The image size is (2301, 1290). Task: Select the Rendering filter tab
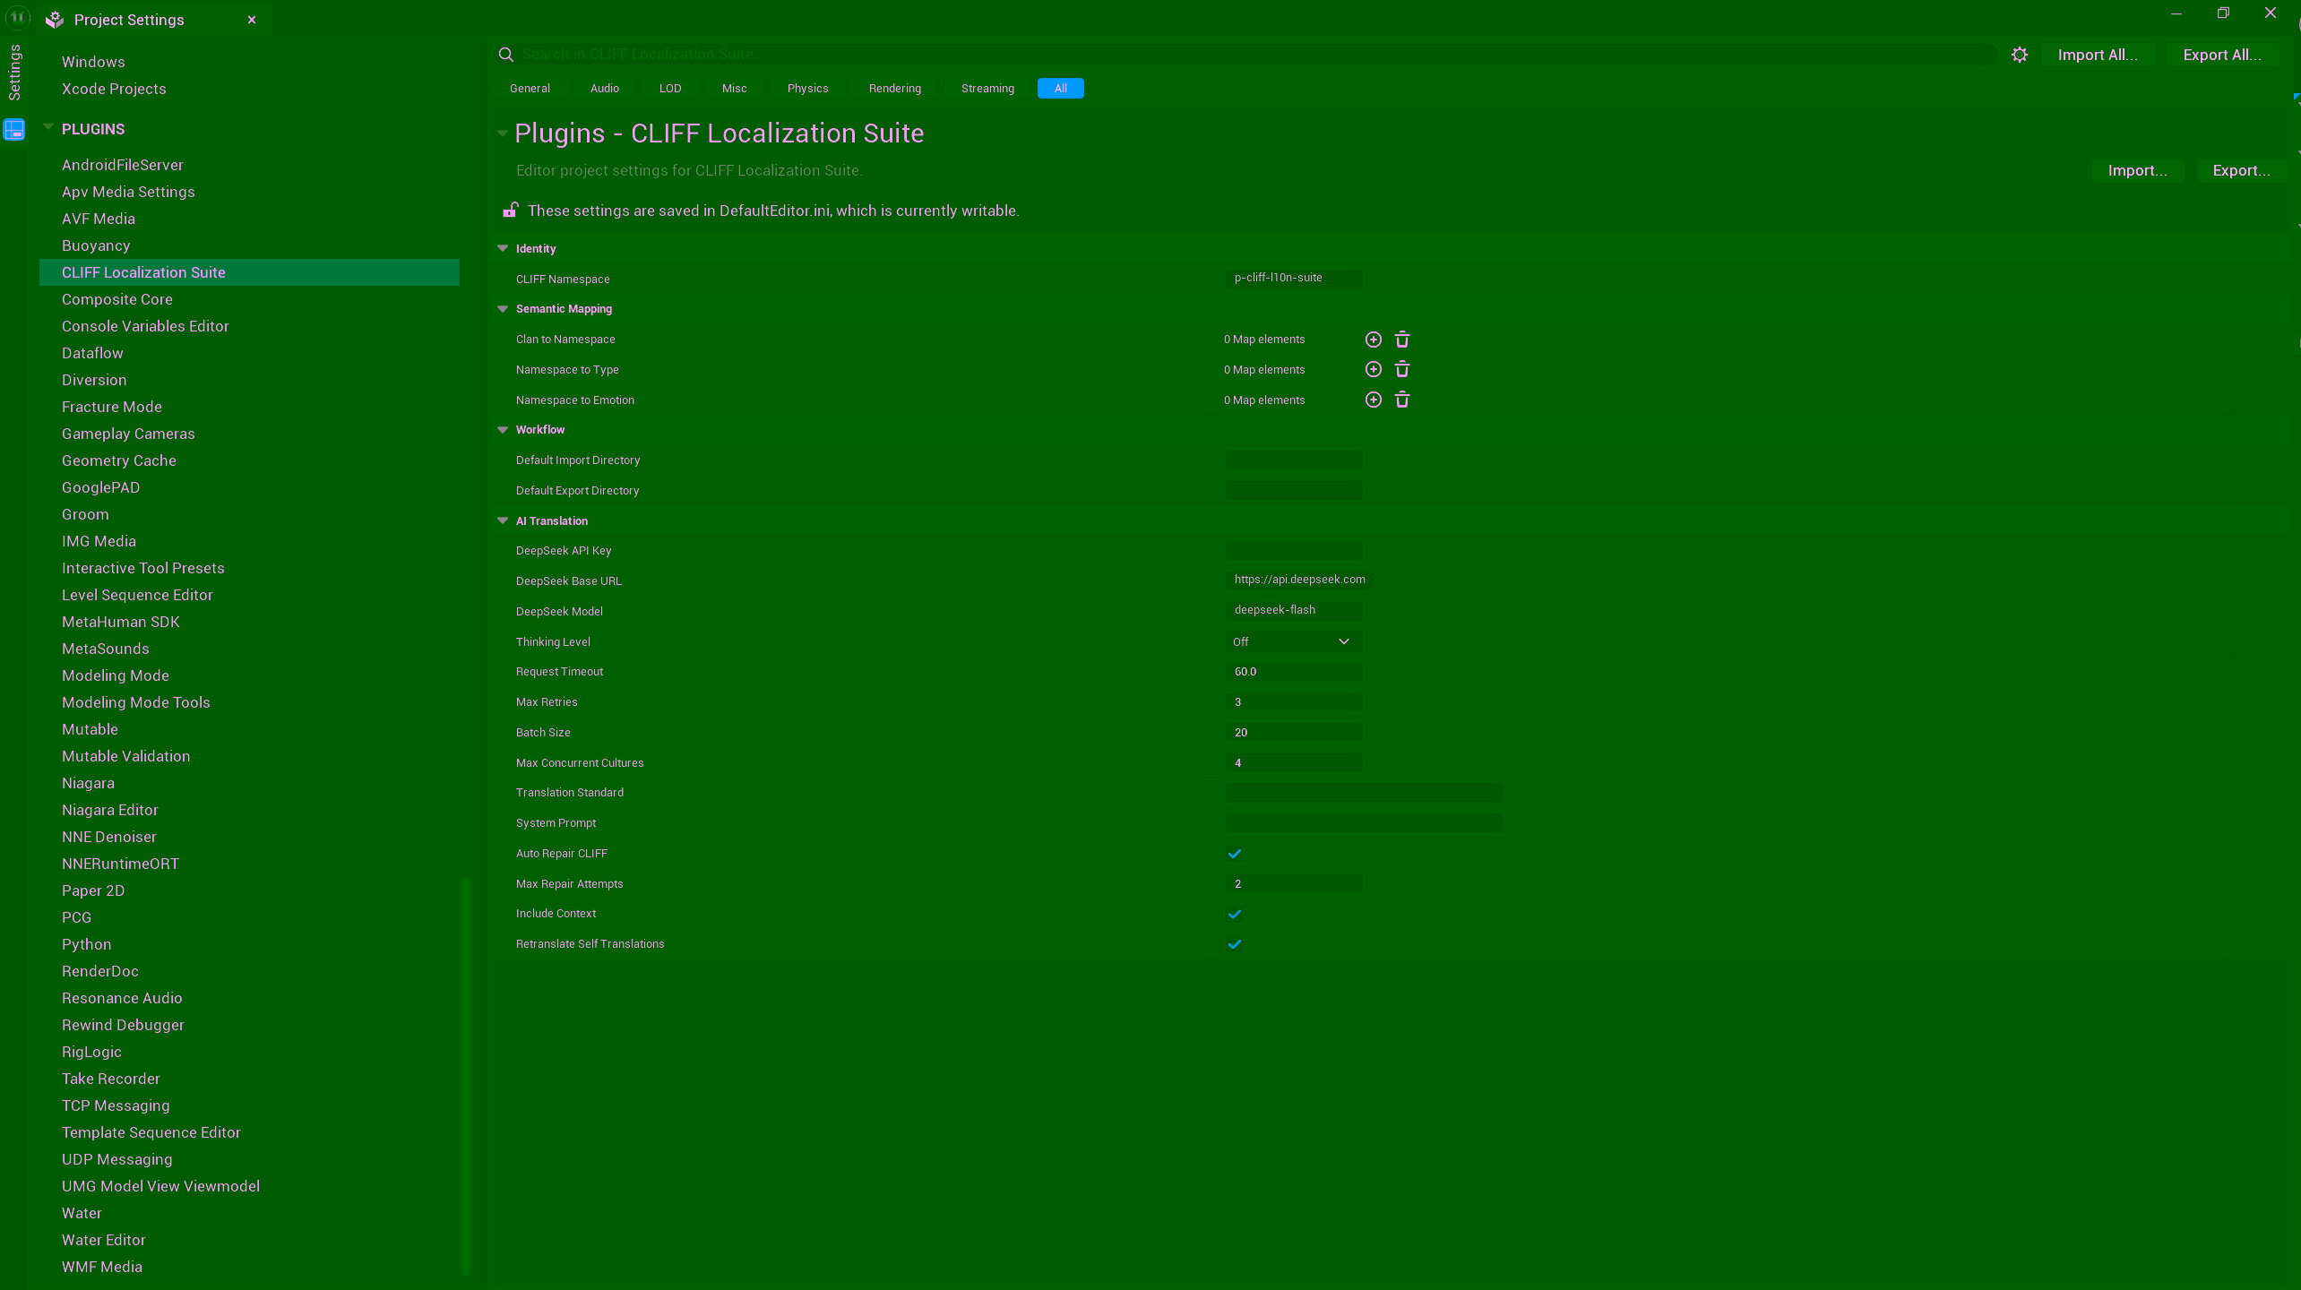point(894,89)
